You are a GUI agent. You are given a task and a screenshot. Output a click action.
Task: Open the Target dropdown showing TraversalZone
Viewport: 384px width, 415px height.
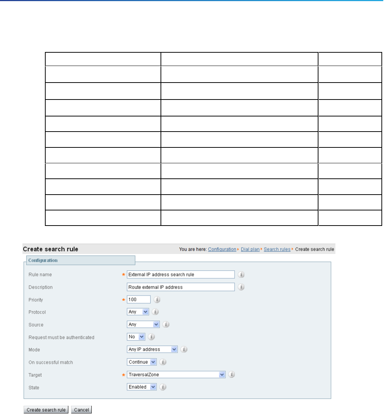tap(176, 374)
